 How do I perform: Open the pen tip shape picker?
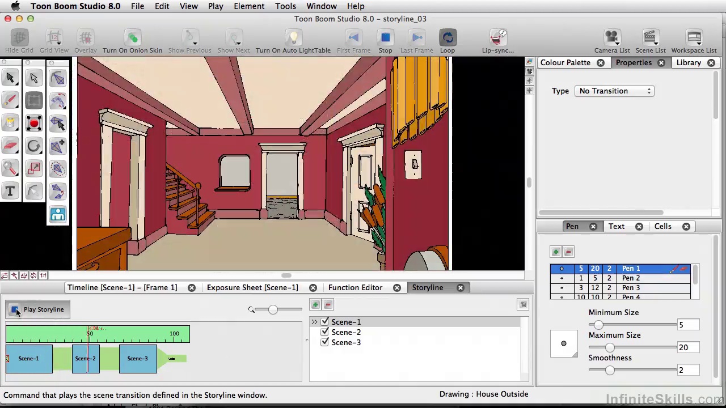[x=564, y=344]
